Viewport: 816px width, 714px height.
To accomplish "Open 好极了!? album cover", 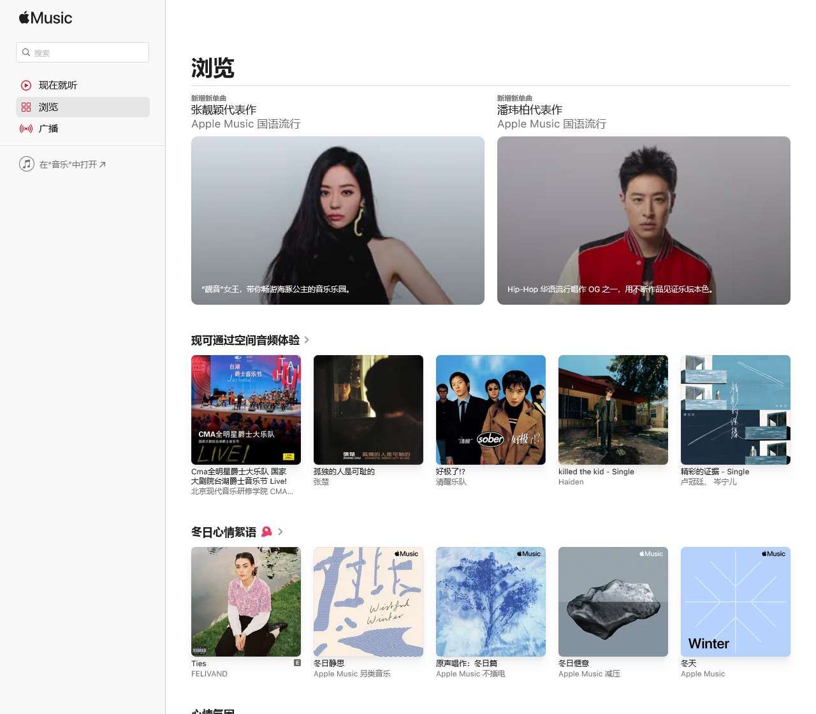I will (x=491, y=410).
